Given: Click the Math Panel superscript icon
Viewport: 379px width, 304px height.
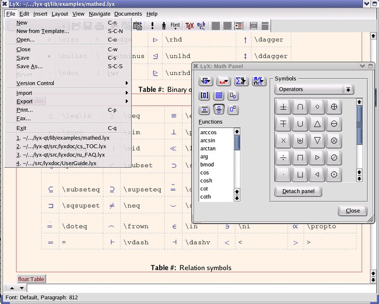Looking at the screenshot, I should tap(233, 109).
